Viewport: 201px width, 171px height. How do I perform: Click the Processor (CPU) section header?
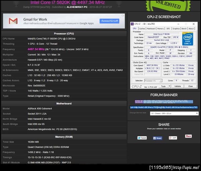64,34
